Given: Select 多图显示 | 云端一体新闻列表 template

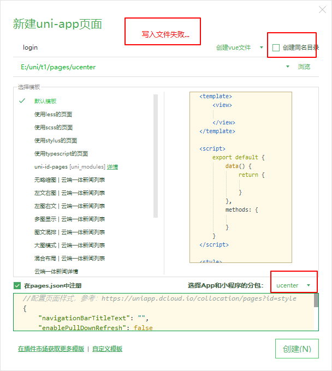Looking at the screenshot, I should (69, 219).
